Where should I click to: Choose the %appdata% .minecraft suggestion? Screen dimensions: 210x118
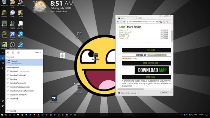click(x=24, y=95)
